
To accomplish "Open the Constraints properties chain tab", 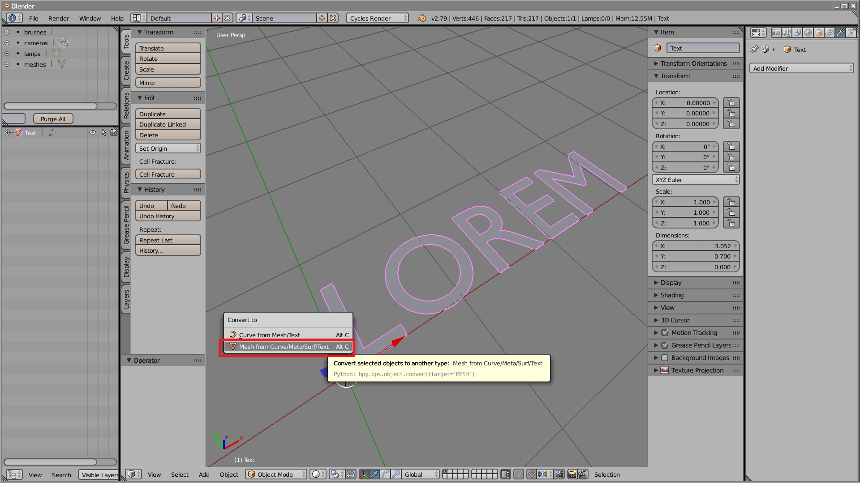I will coord(830,33).
